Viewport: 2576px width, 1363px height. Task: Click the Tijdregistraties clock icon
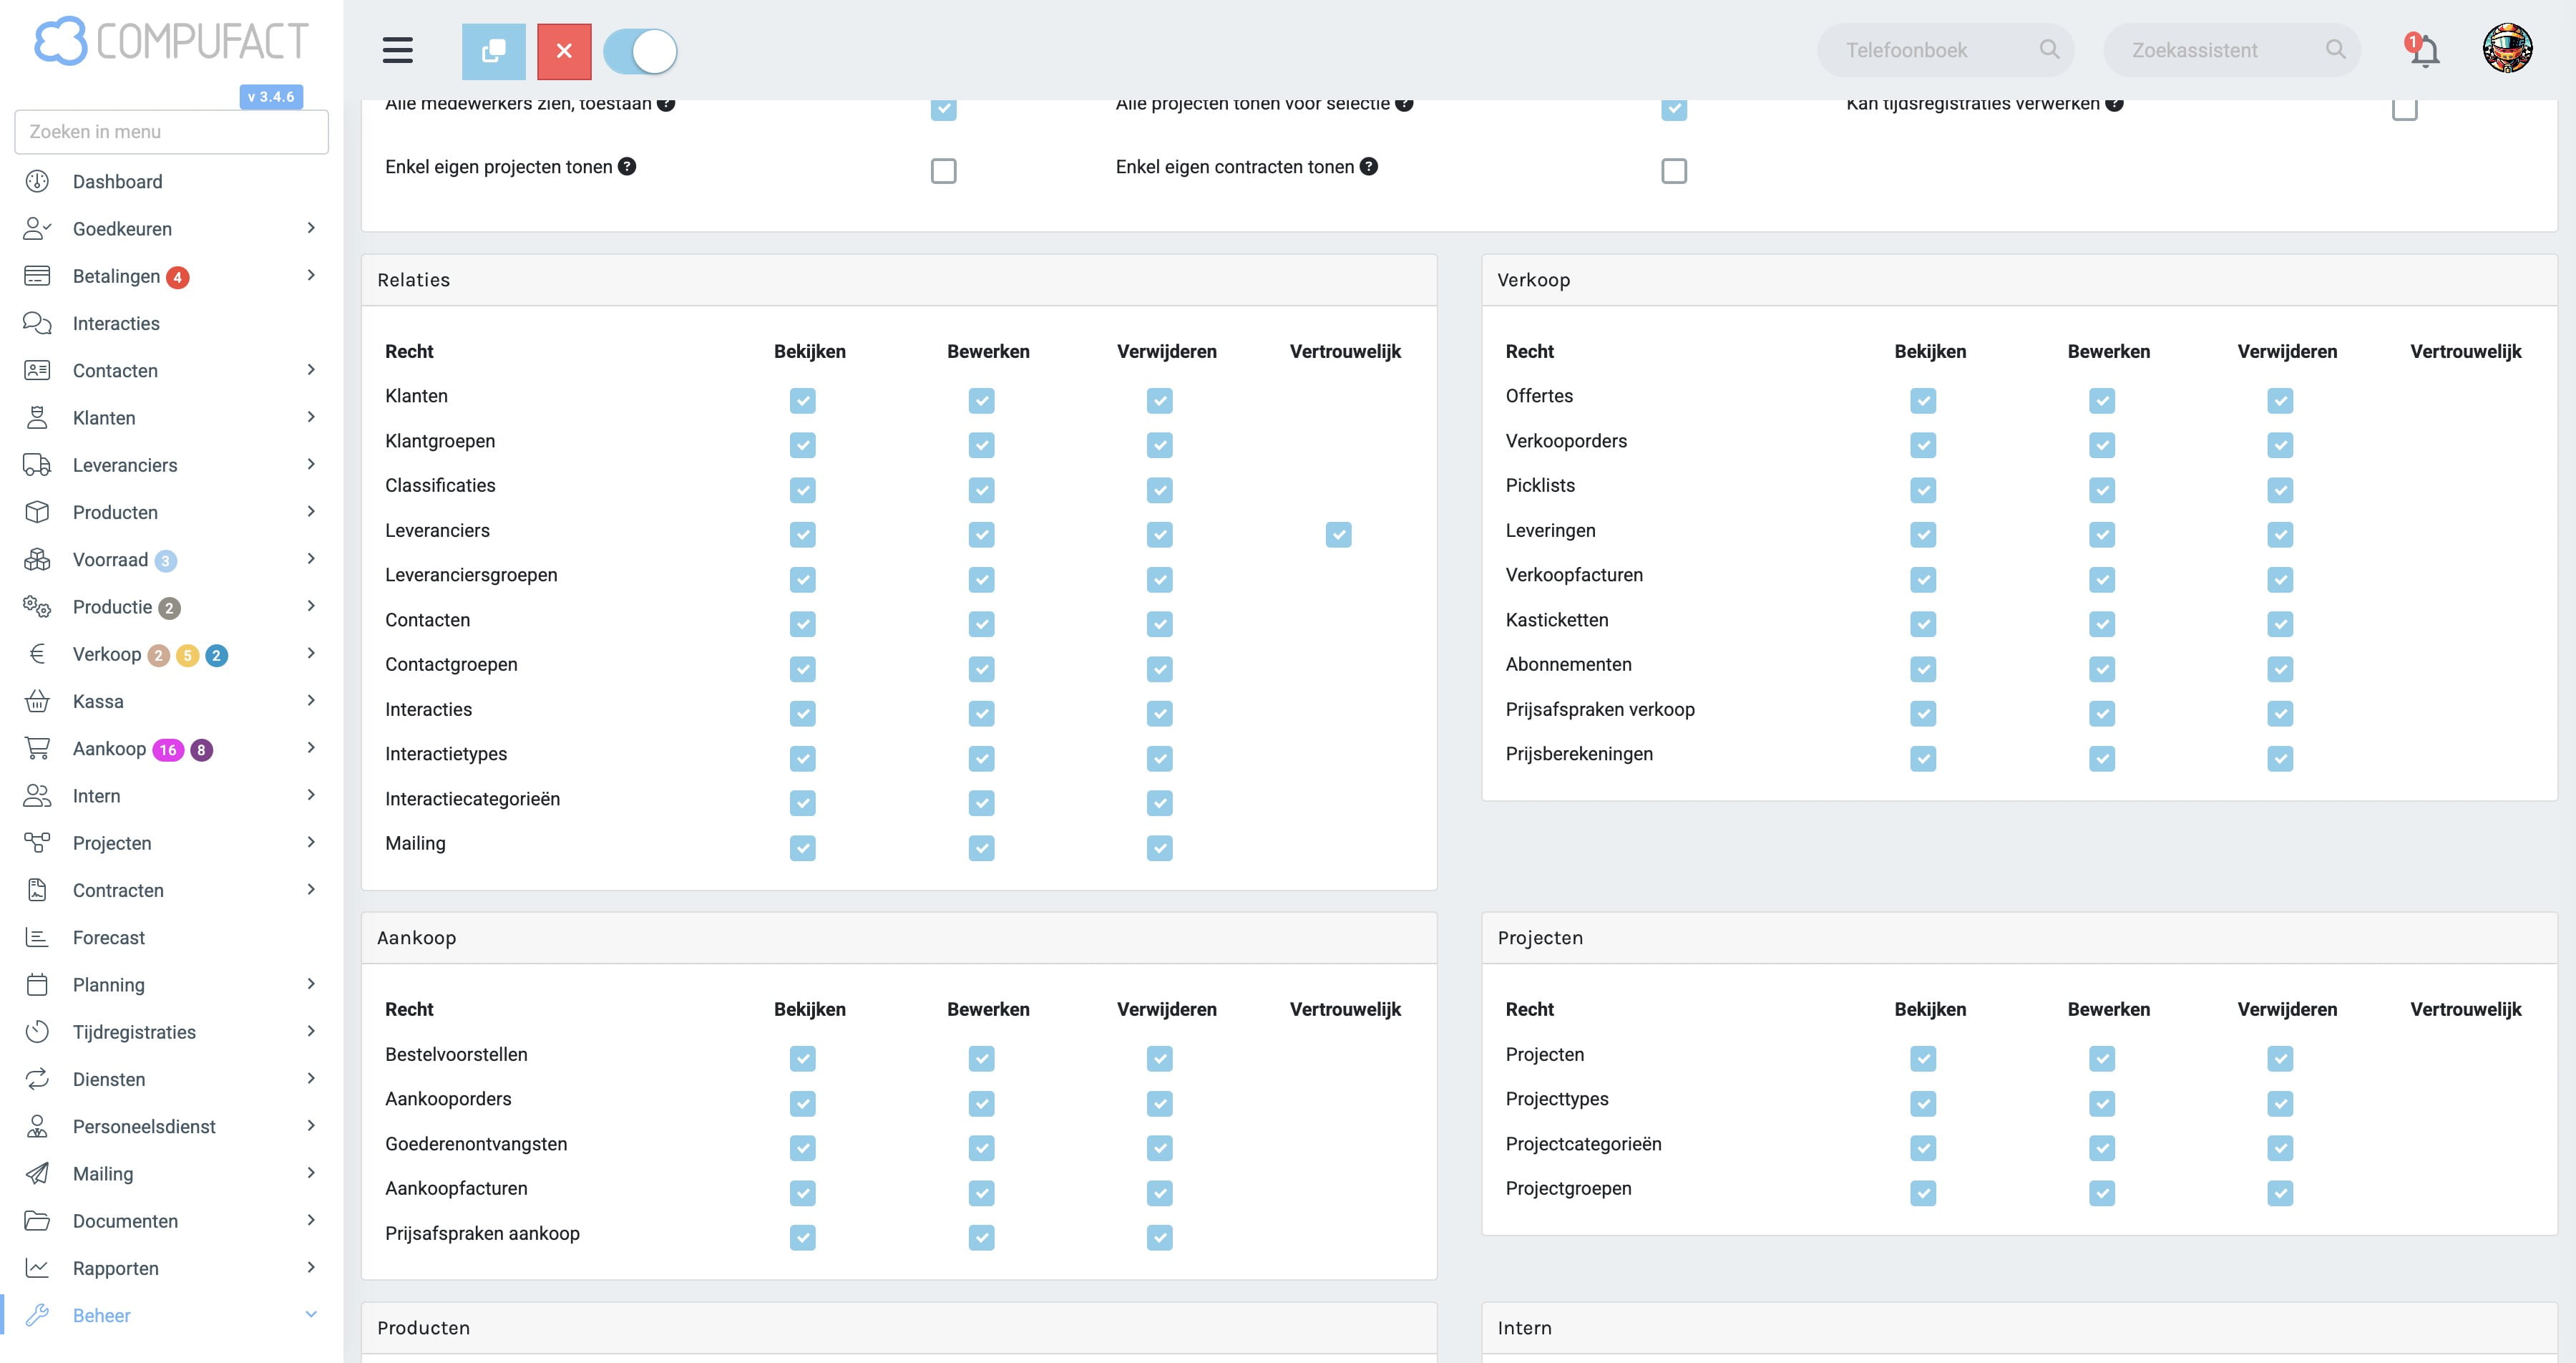(x=37, y=1032)
